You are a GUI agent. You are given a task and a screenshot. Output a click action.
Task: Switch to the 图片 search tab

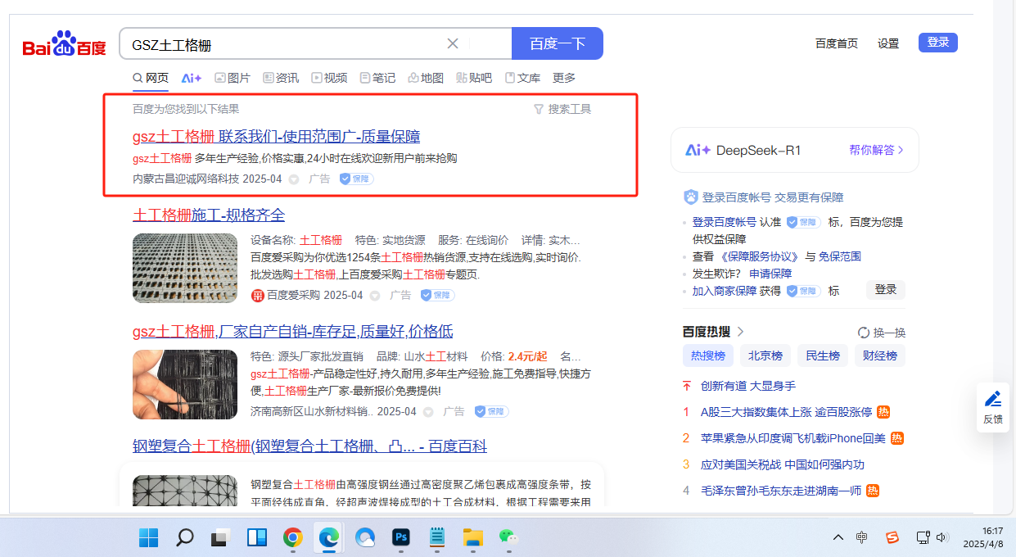233,78
